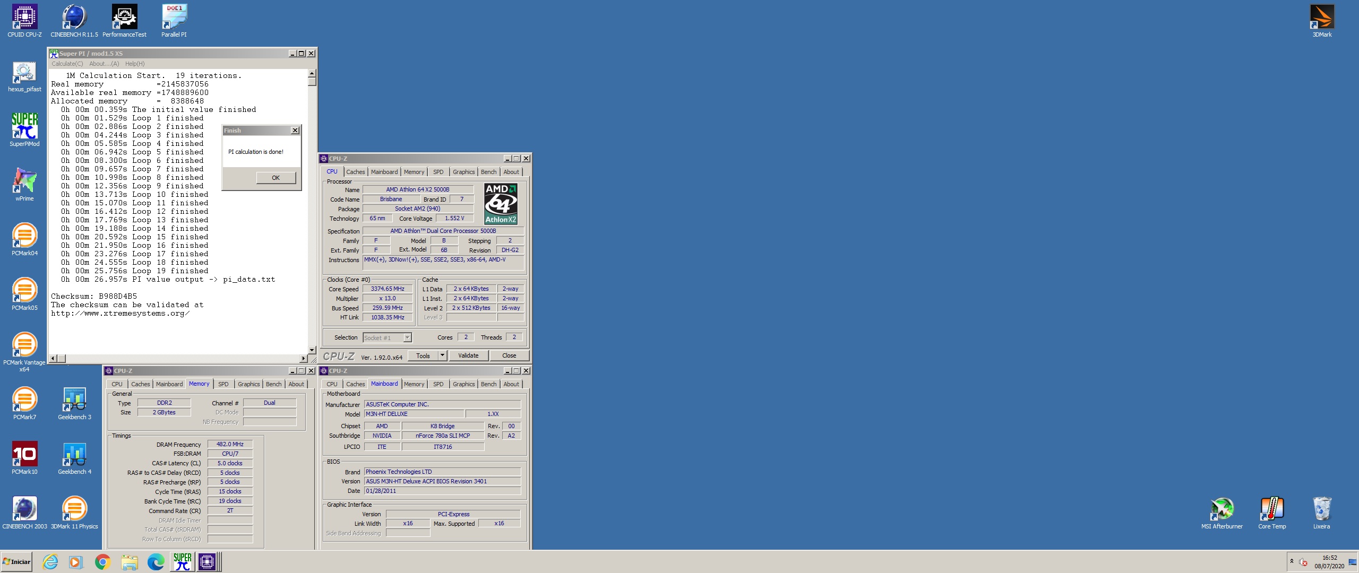Open the Geekbench 3 desktop icon
This screenshot has width=1359, height=573.
74,403
